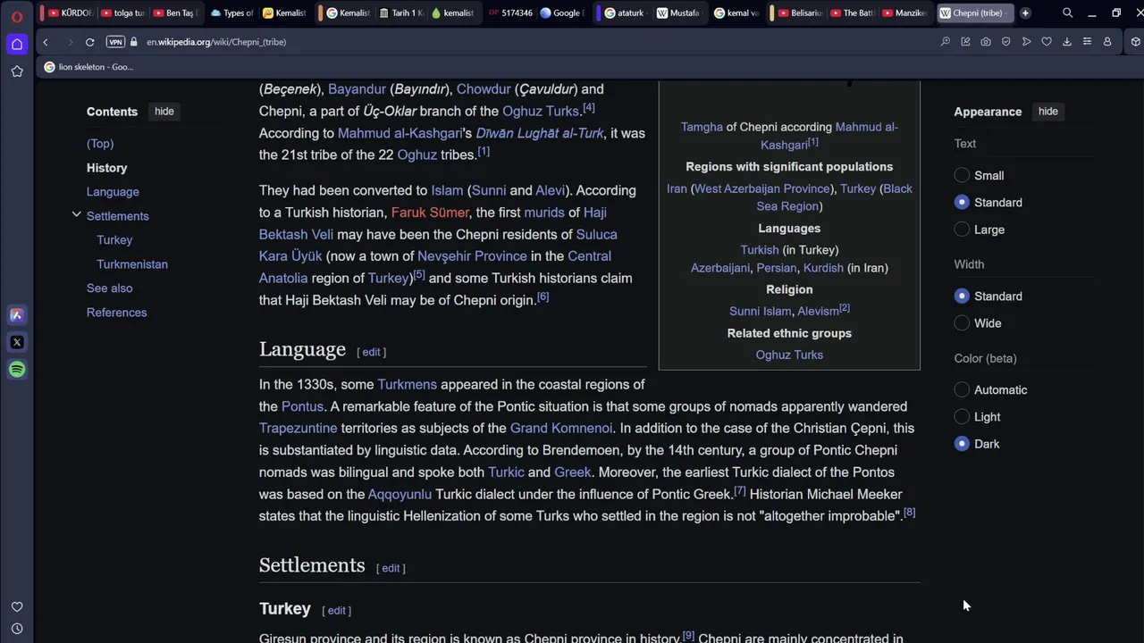Open the Trapezuntine link
The width and height of the screenshot is (1144, 643).
coord(299,429)
